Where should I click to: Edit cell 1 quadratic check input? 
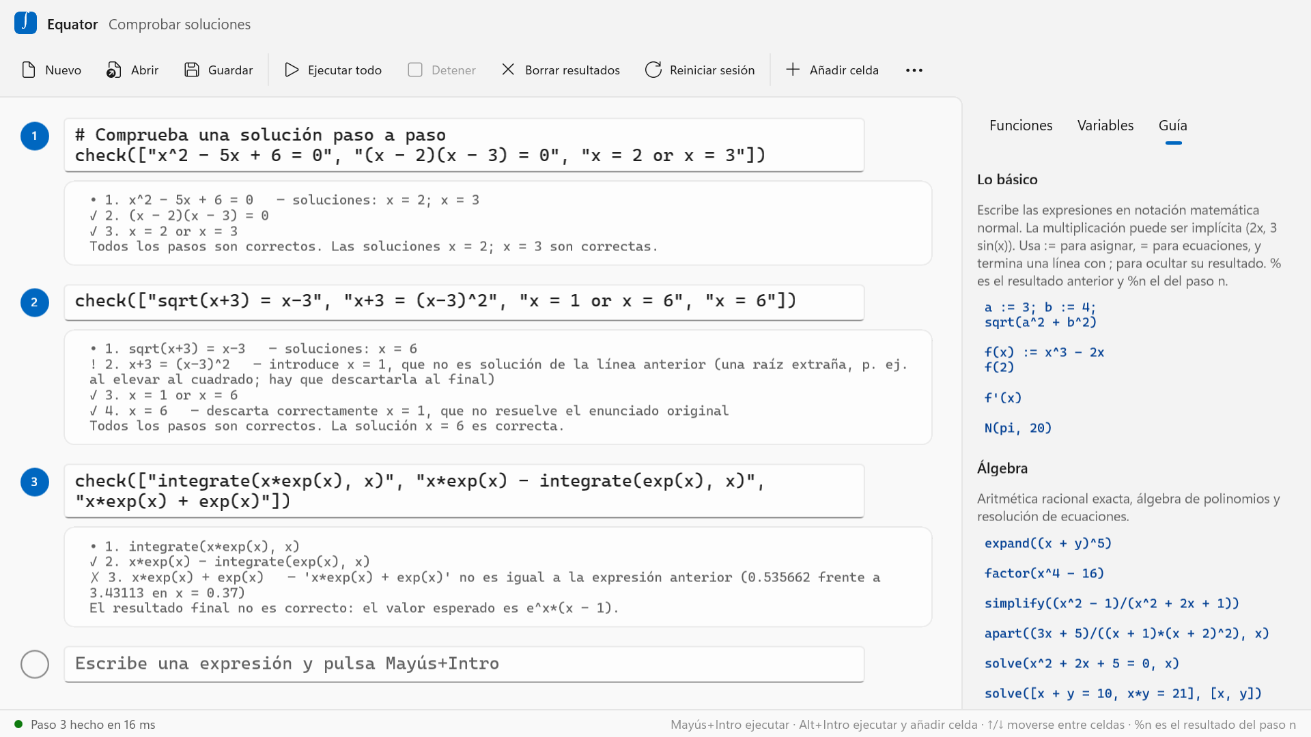464,145
